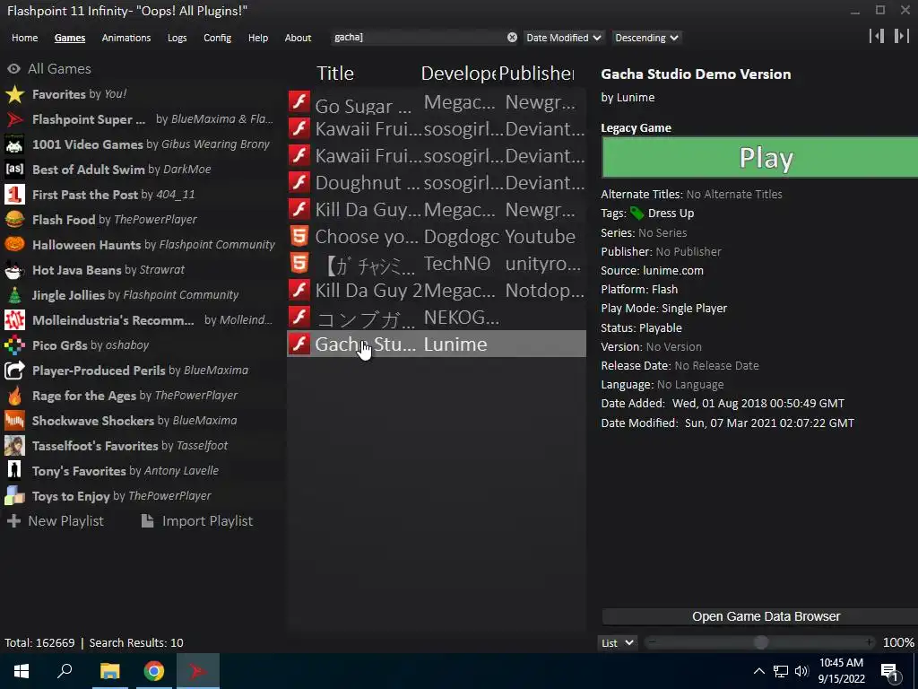918x689 pixels.
Task: Go to the Home tab
Action: pos(24,38)
